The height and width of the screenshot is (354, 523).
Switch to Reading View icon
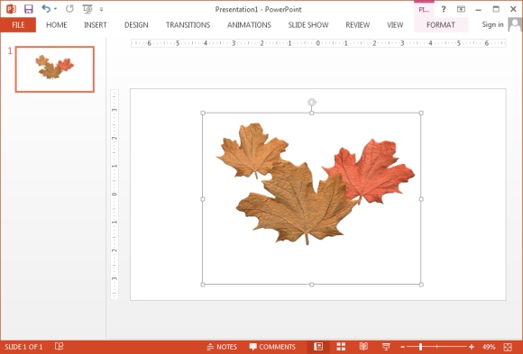point(363,347)
